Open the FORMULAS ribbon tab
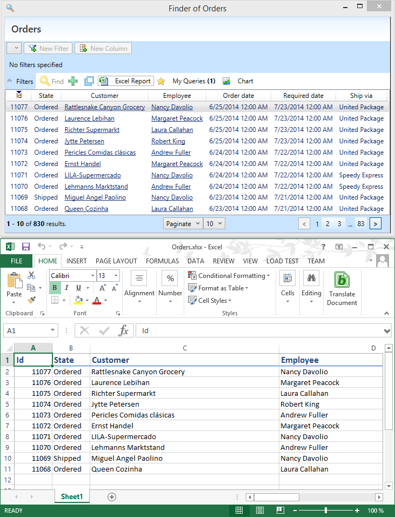Screen dimensions: 395x517 click(x=162, y=261)
